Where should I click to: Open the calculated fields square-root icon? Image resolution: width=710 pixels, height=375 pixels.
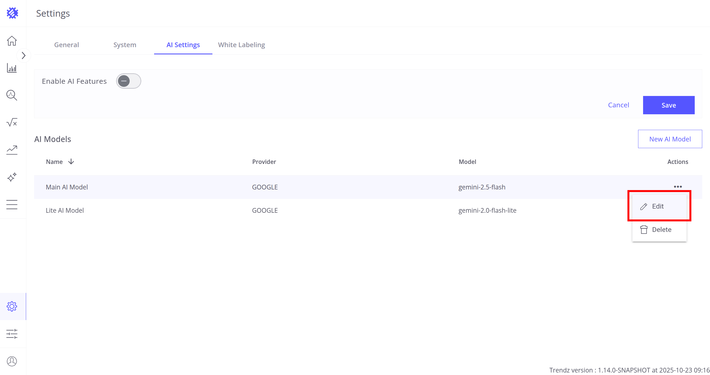point(12,122)
